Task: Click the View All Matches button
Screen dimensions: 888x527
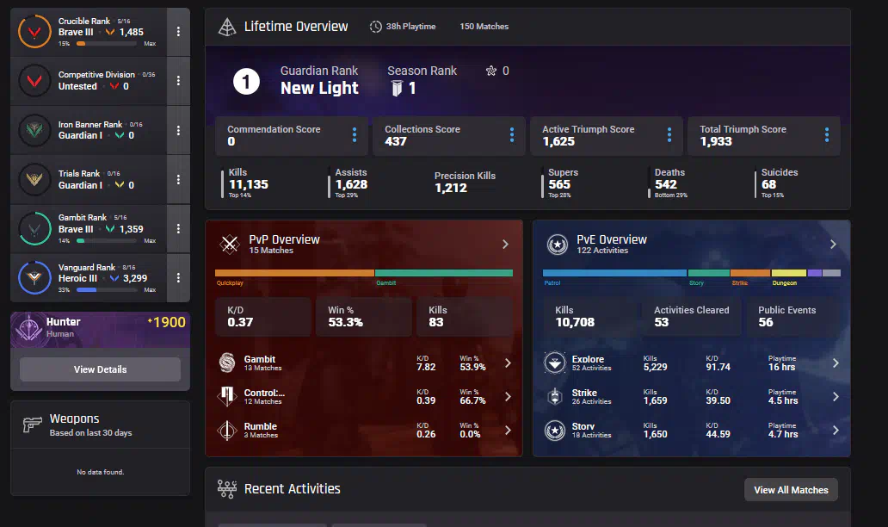Action: 791,490
